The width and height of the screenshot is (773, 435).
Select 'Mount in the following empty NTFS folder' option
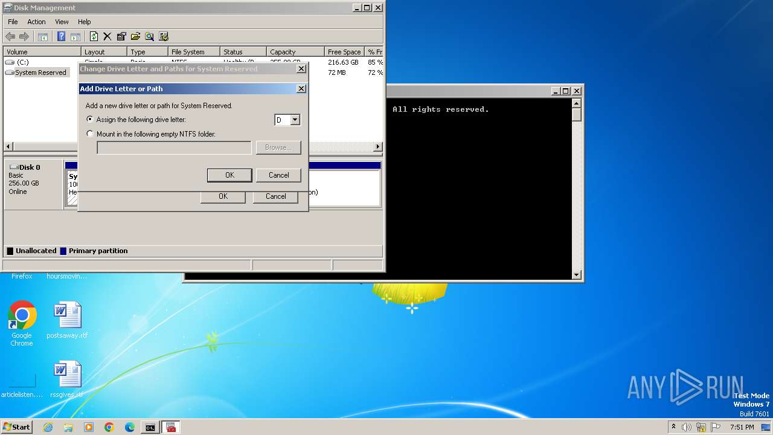pos(90,134)
